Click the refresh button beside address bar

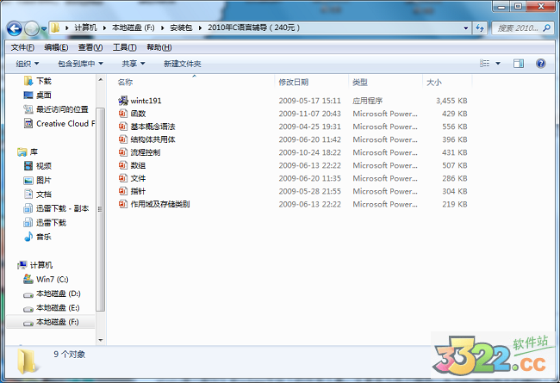click(x=480, y=28)
